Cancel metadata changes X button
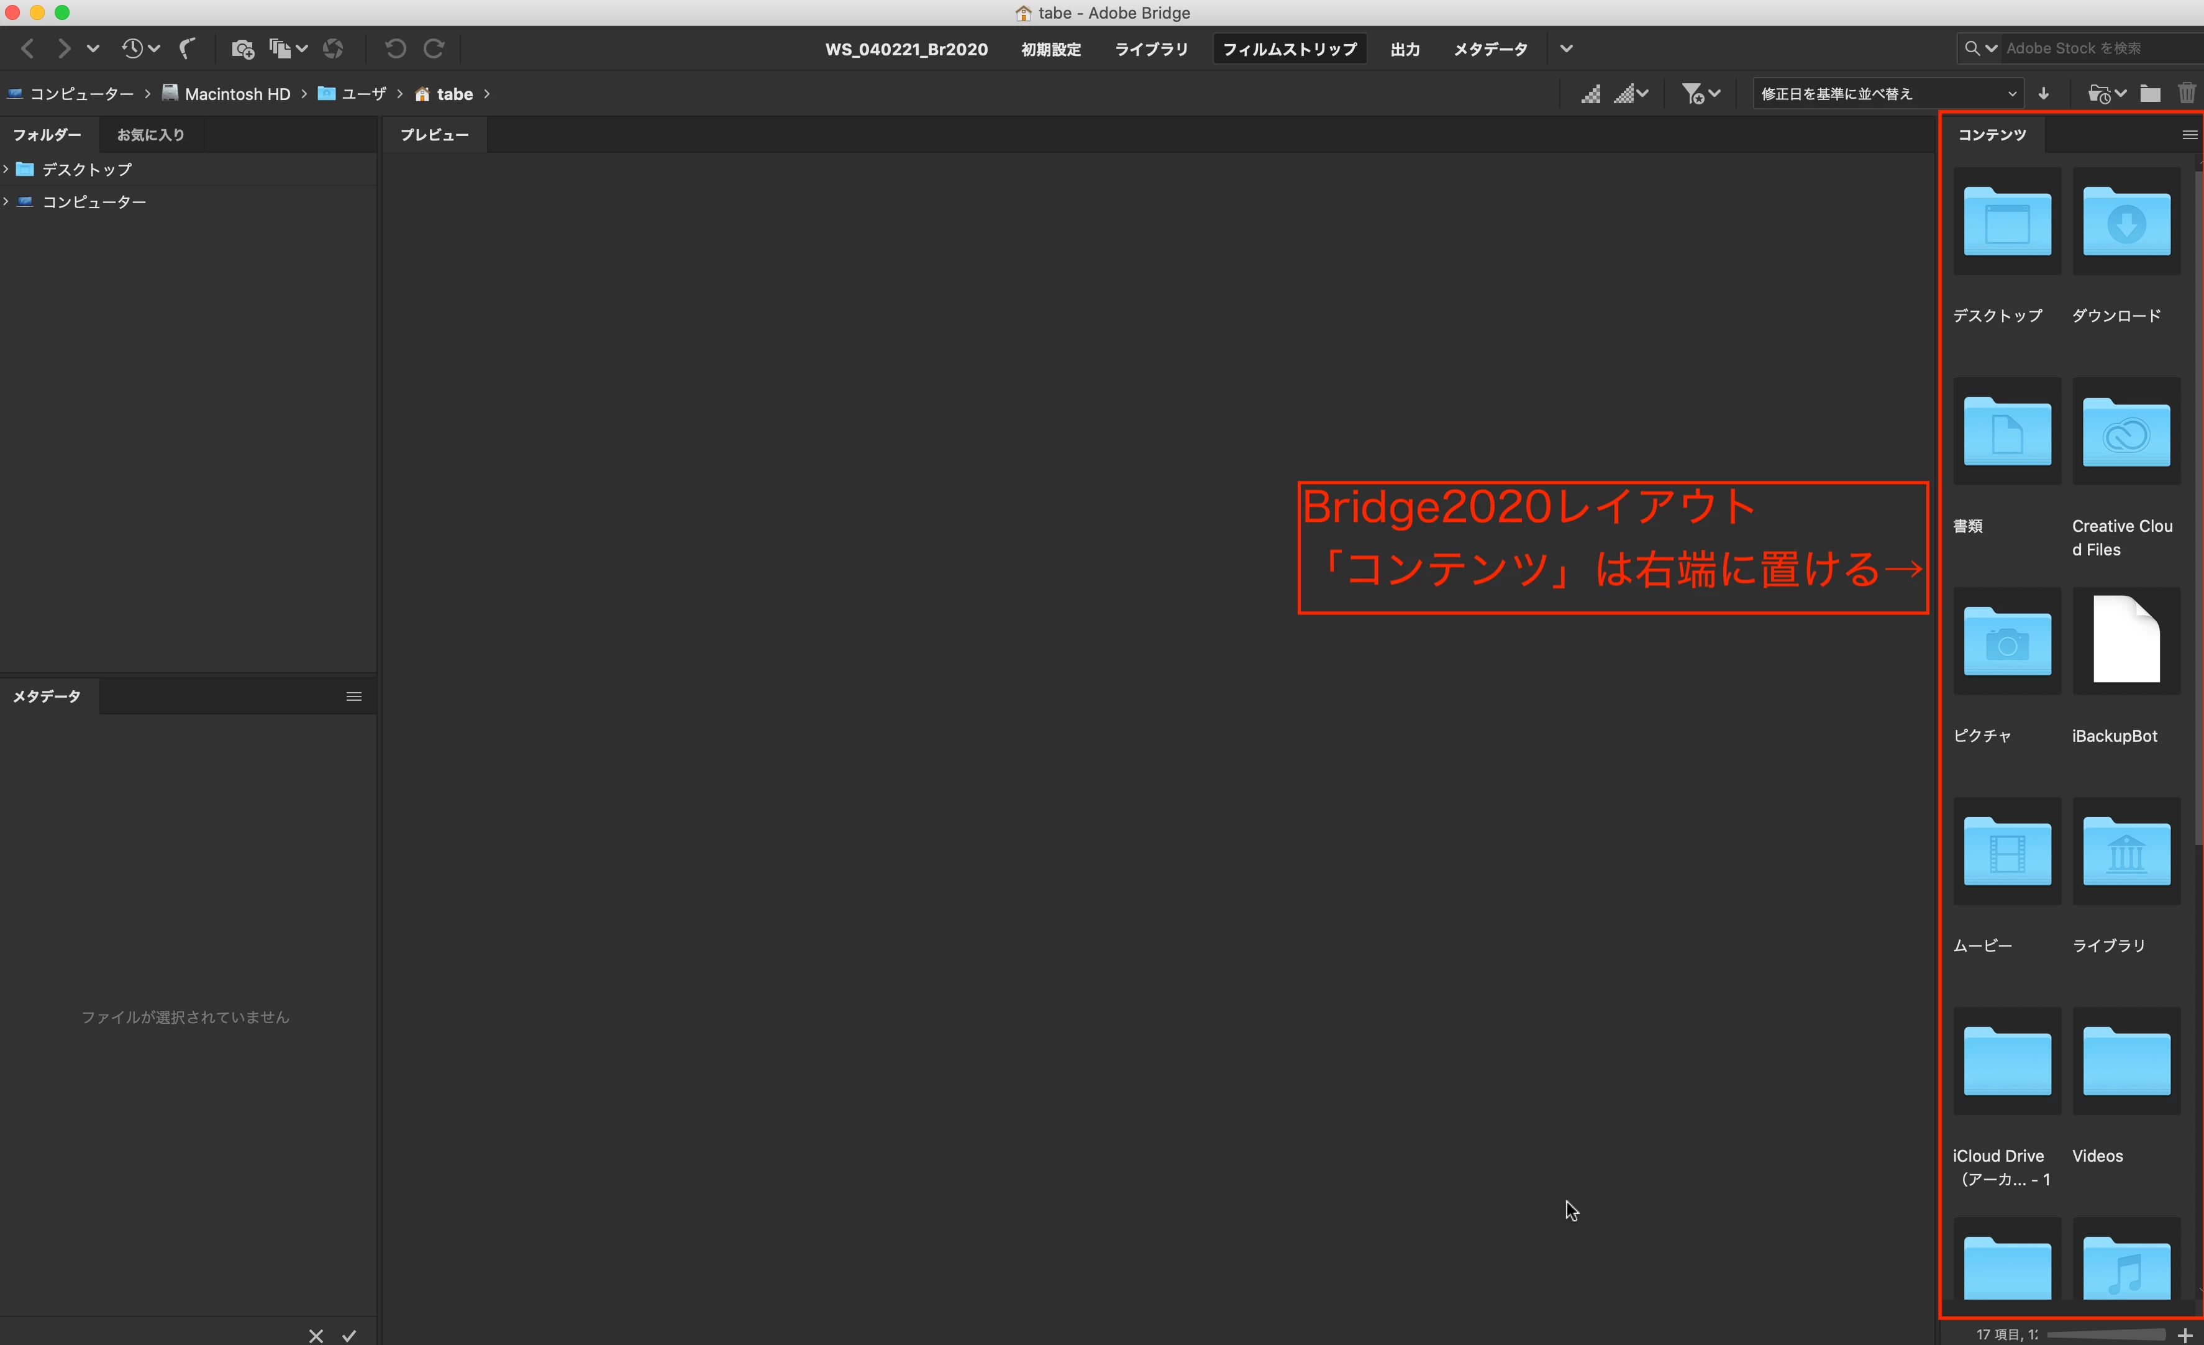Viewport: 2204px width, 1345px height. [x=316, y=1335]
